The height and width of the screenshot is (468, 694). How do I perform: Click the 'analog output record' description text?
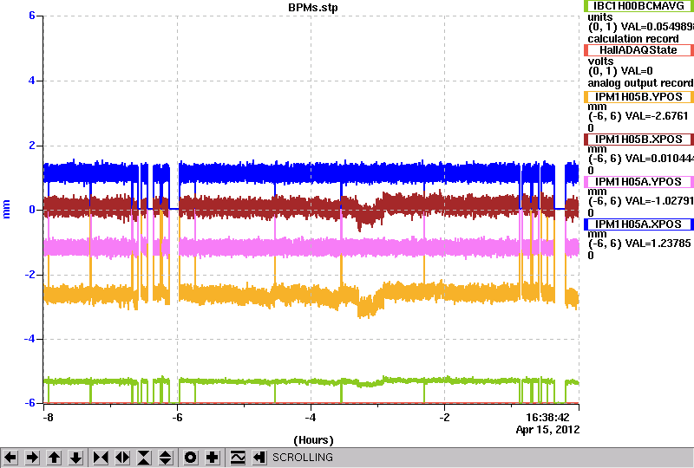point(640,83)
